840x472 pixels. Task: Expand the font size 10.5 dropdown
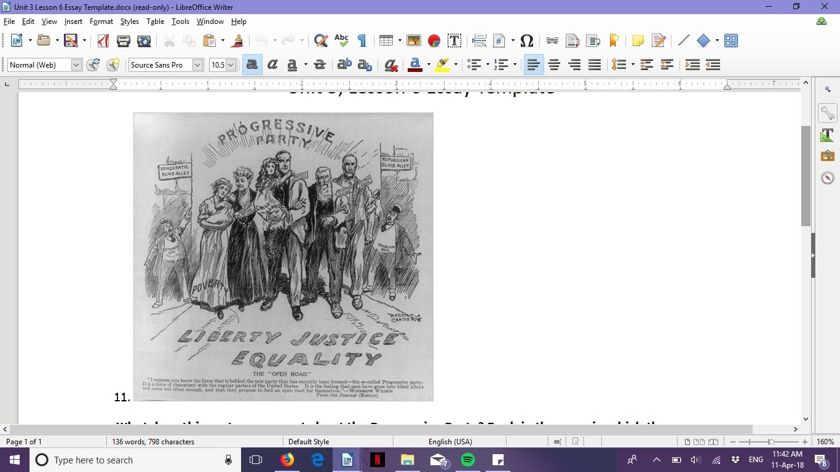tap(231, 65)
